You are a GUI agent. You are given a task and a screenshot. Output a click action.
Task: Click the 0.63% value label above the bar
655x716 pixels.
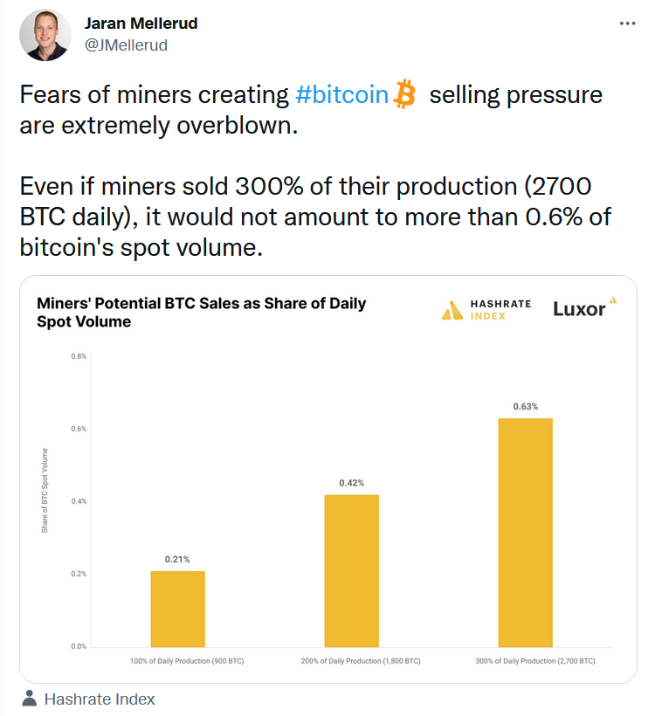click(x=526, y=407)
